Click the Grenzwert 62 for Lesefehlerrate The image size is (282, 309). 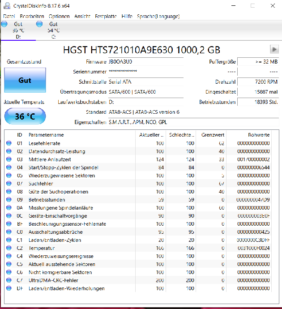tap(222, 143)
